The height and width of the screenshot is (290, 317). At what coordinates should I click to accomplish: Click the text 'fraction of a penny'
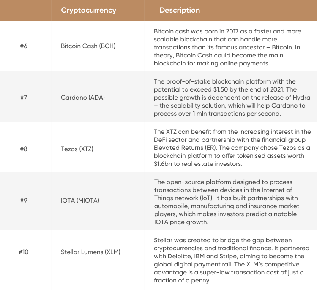point(182,280)
